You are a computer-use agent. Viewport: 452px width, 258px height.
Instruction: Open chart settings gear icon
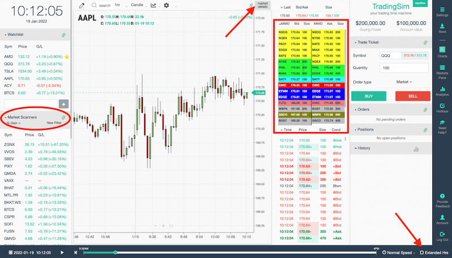coord(166,5)
